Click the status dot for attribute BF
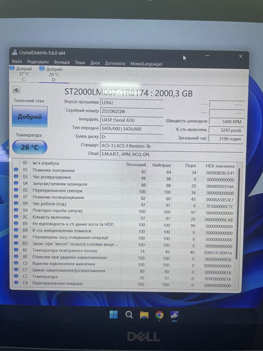 point(16,257)
